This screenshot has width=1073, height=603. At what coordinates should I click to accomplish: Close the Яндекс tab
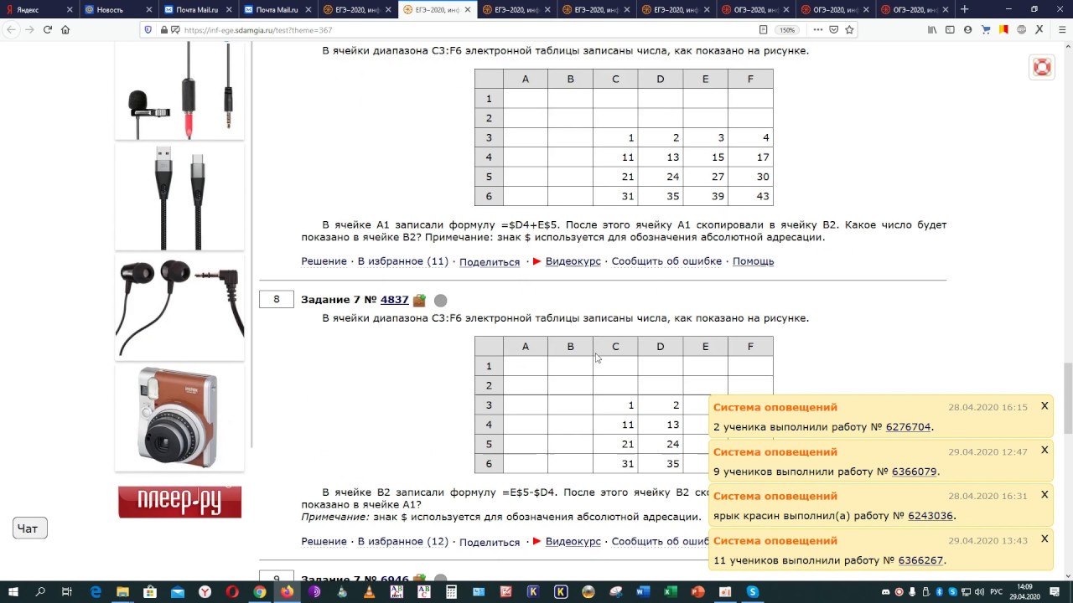point(70,10)
